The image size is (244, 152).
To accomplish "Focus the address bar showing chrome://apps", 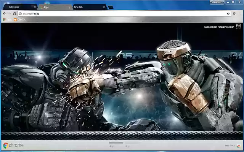I will click(x=124, y=14).
